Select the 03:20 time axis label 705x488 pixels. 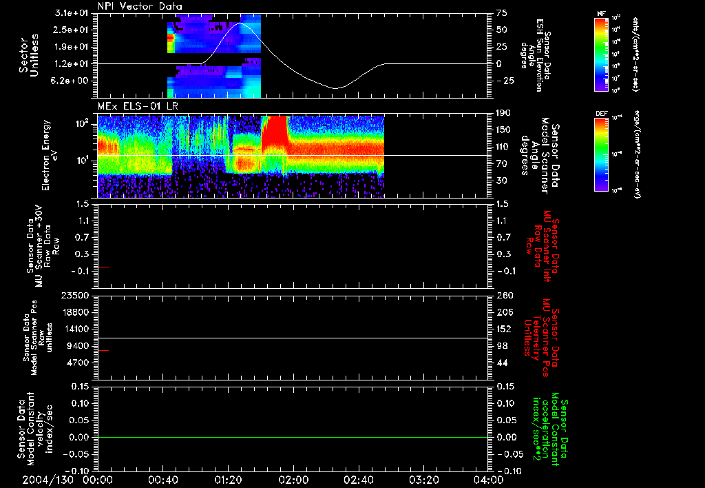click(423, 480)
